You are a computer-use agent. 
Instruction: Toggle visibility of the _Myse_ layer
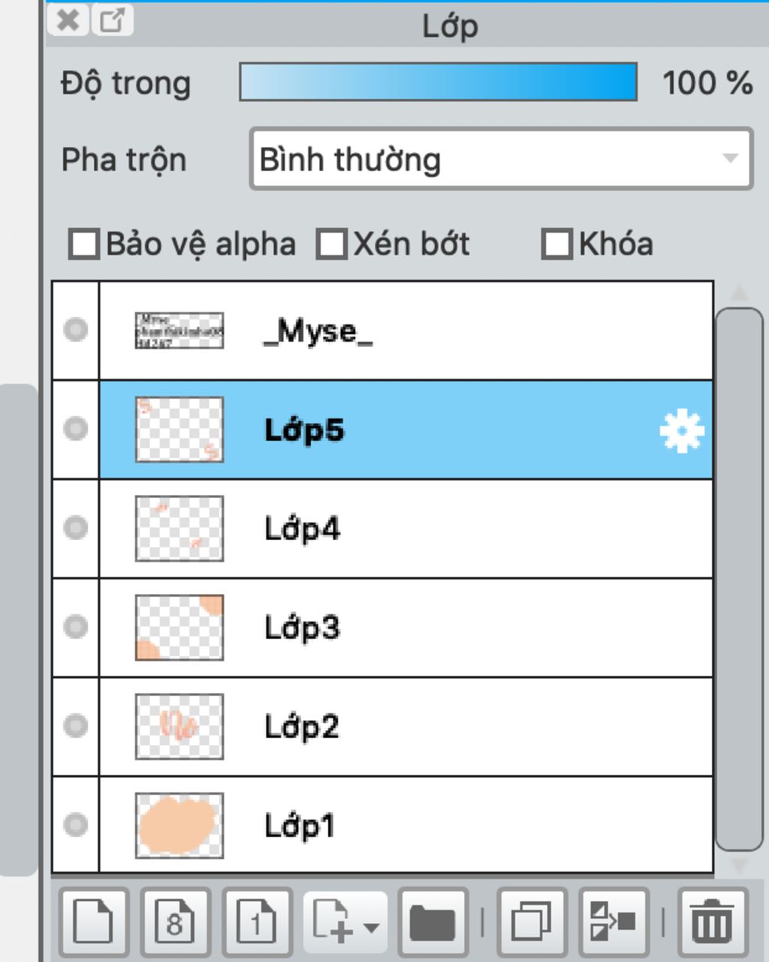75,330
